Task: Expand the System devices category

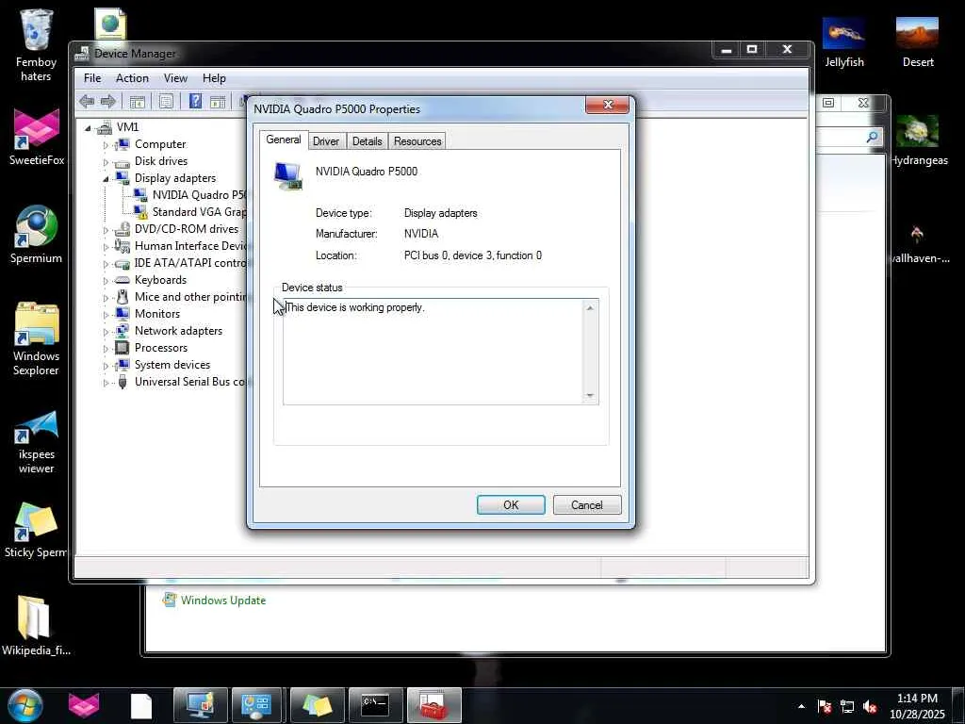Action: 106,367
